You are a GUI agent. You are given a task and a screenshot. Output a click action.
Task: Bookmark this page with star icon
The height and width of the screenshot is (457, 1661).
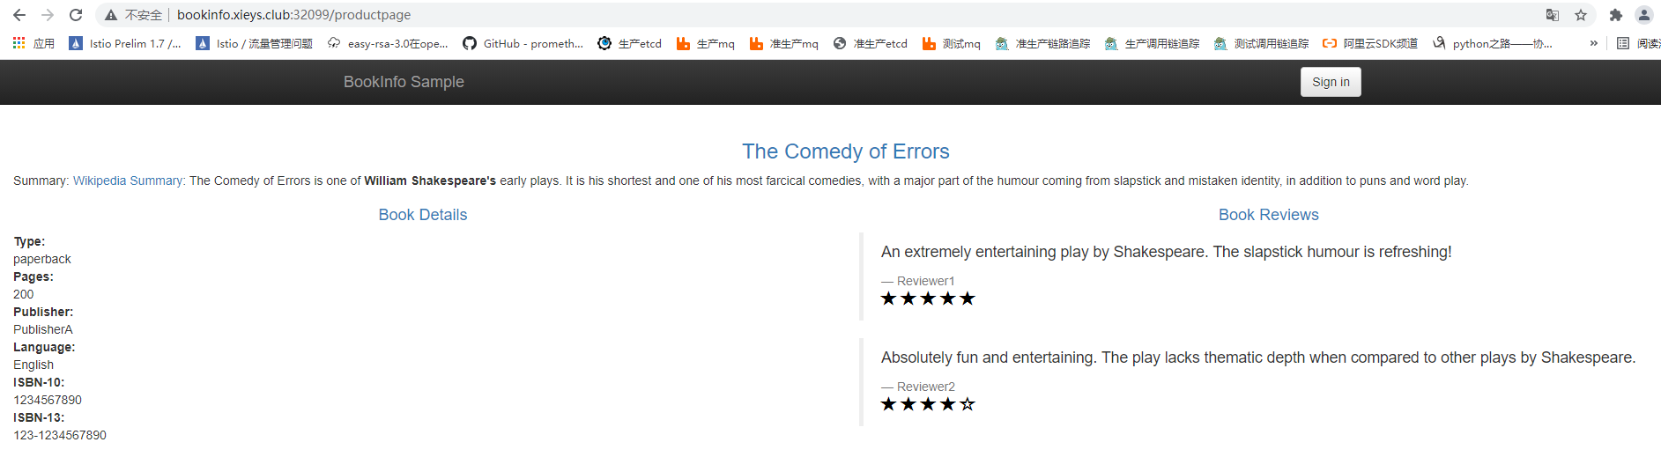[x=1581, y=15]
